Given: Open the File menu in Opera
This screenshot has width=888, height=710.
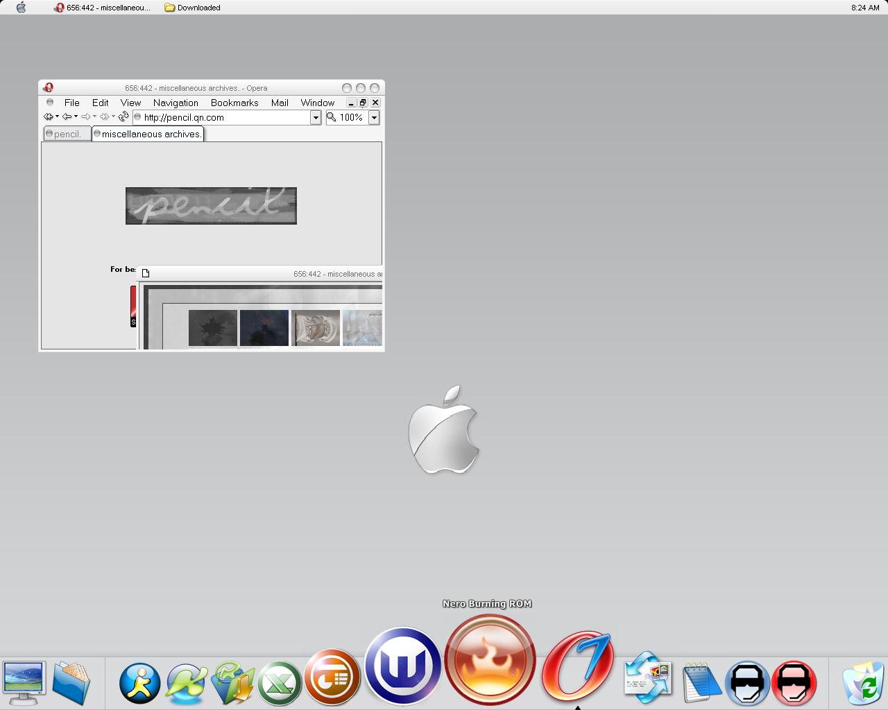Looking at the screenshot, I should coord(72,103).
